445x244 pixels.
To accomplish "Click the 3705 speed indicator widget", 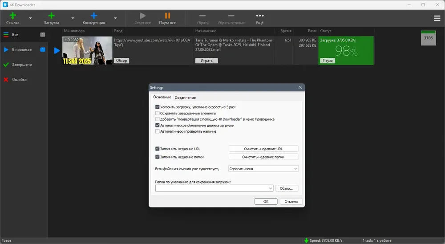I will pyautogui.click(x=428, y=38).
